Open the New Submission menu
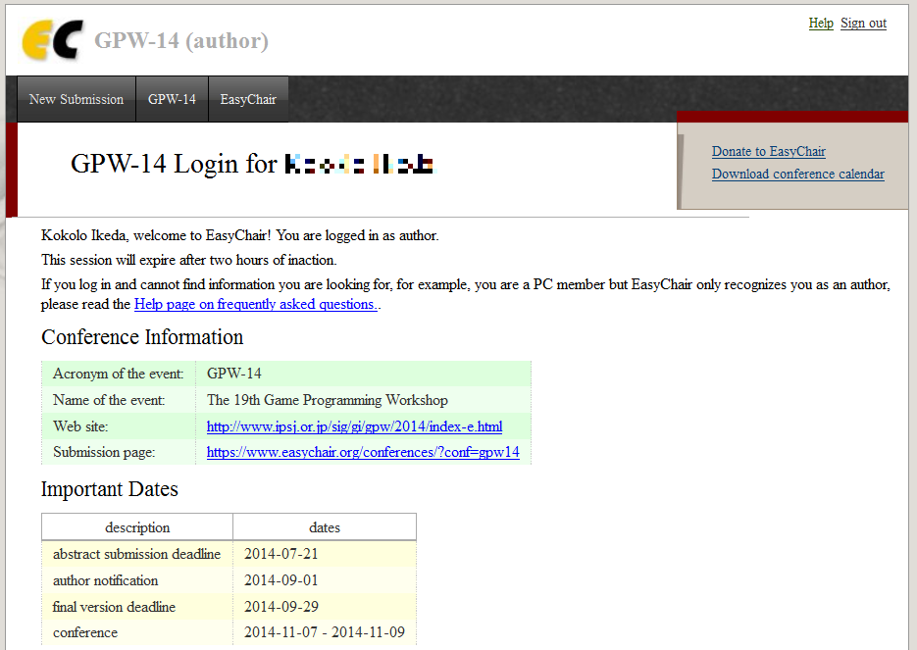 pos(76,99)
